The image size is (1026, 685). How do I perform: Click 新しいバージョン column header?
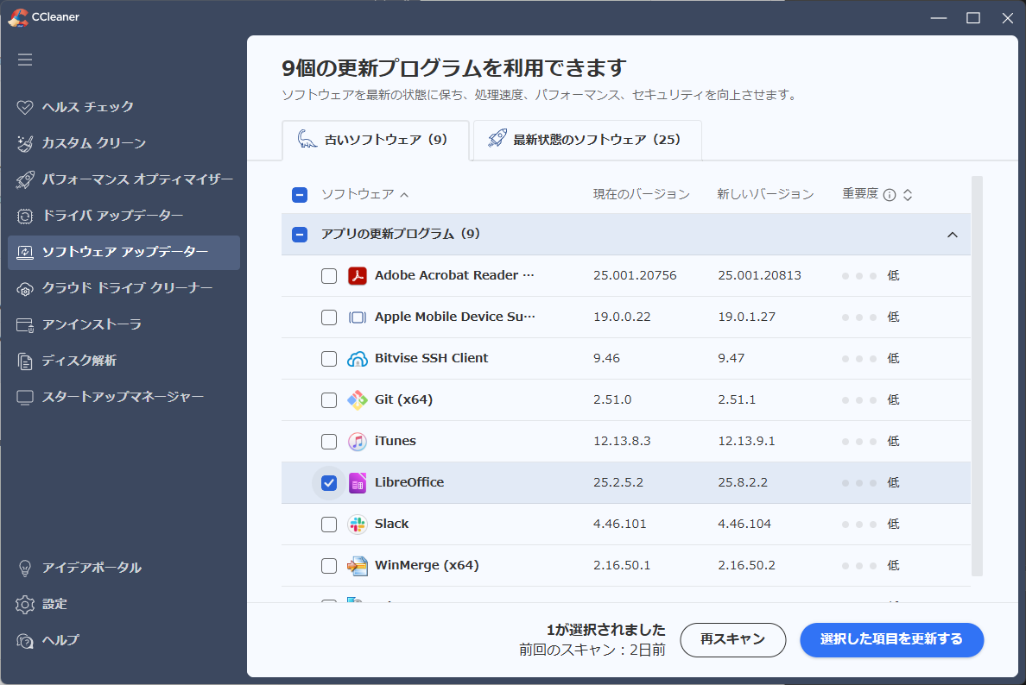click(x=765, y=195)
